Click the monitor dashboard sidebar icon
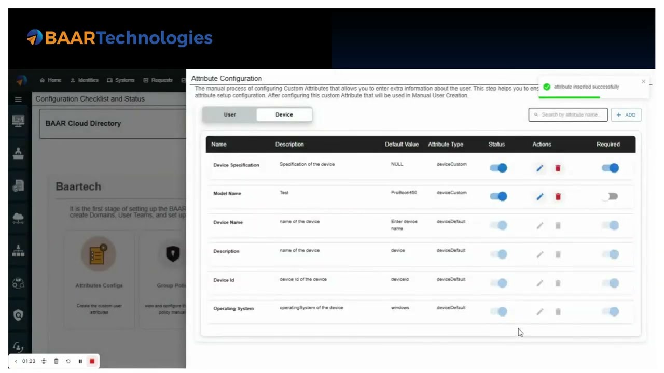Screen dimensions: 664x373 pyautogui.click(x=18, y=121)
